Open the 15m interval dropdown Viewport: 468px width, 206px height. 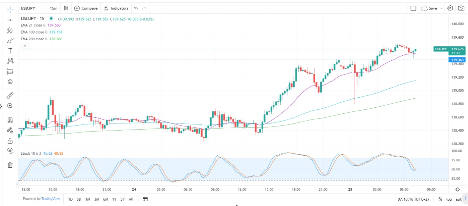coord(54,8)
